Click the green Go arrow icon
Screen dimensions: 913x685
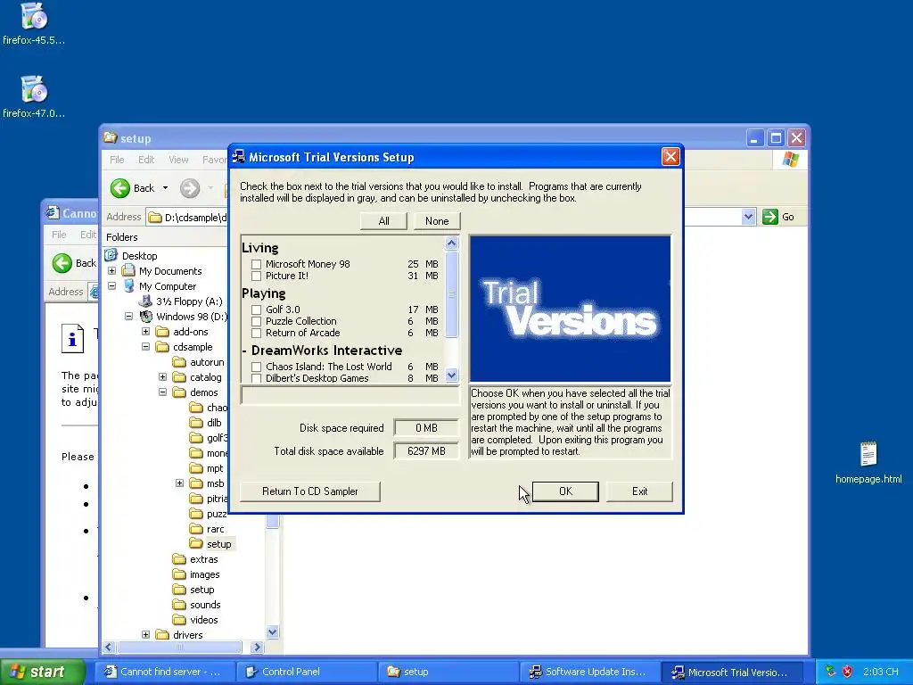pyautogui.click(x=770, y=217)
